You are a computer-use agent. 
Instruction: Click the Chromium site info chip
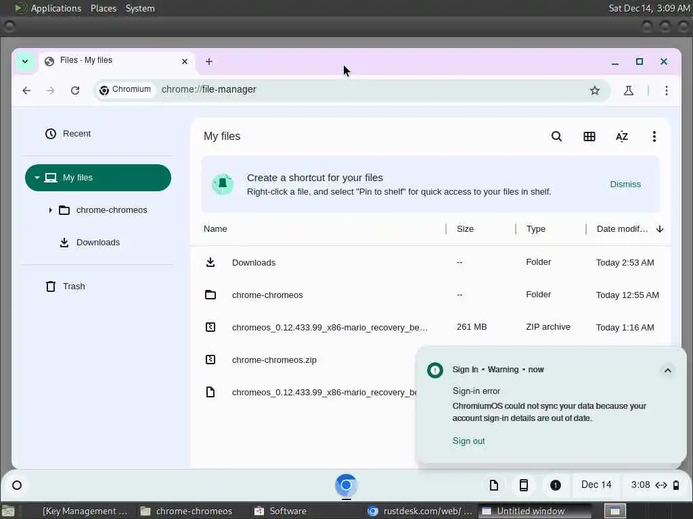(126, 90)
